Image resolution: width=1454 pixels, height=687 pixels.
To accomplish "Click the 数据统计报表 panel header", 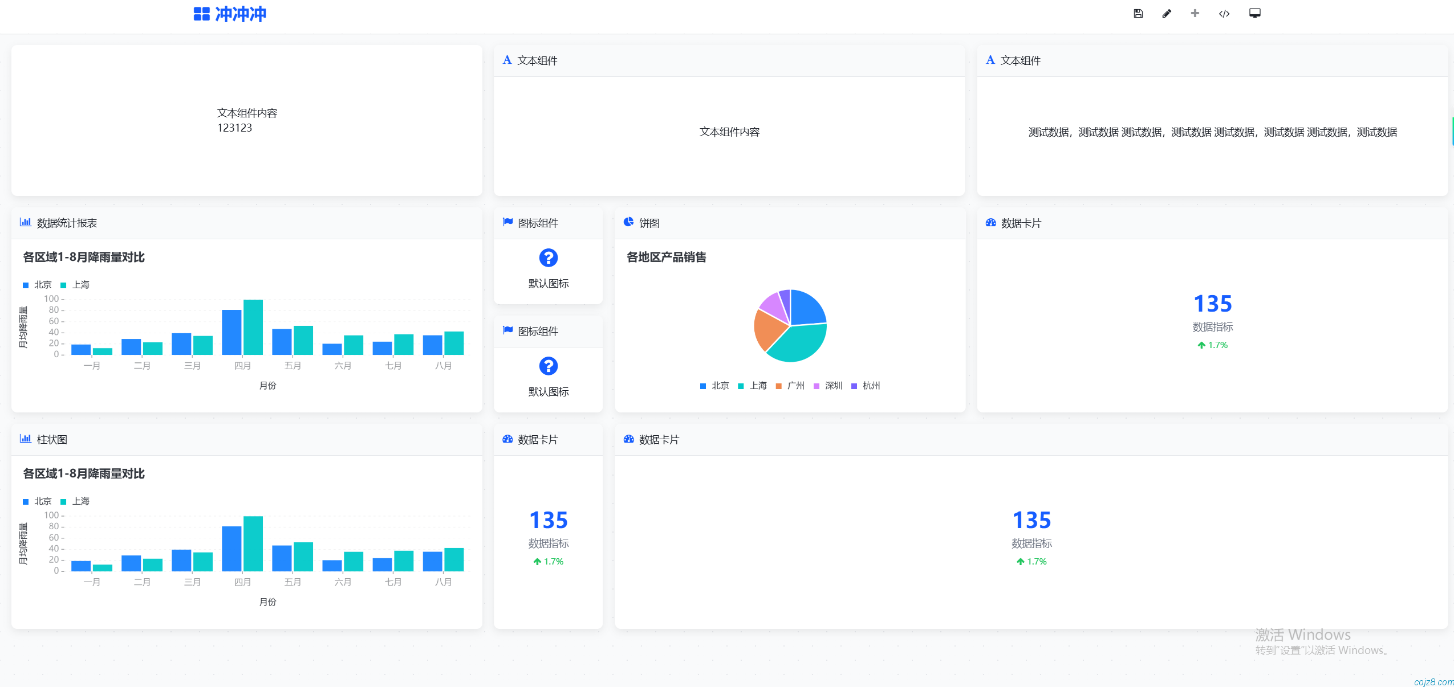I will [x=67, y=223].
